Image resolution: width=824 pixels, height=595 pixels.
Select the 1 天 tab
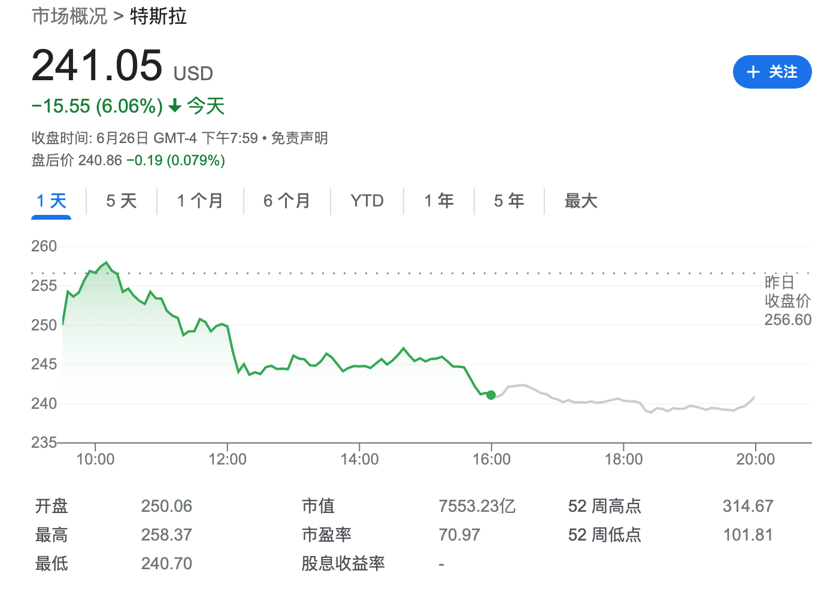(51, 201)
